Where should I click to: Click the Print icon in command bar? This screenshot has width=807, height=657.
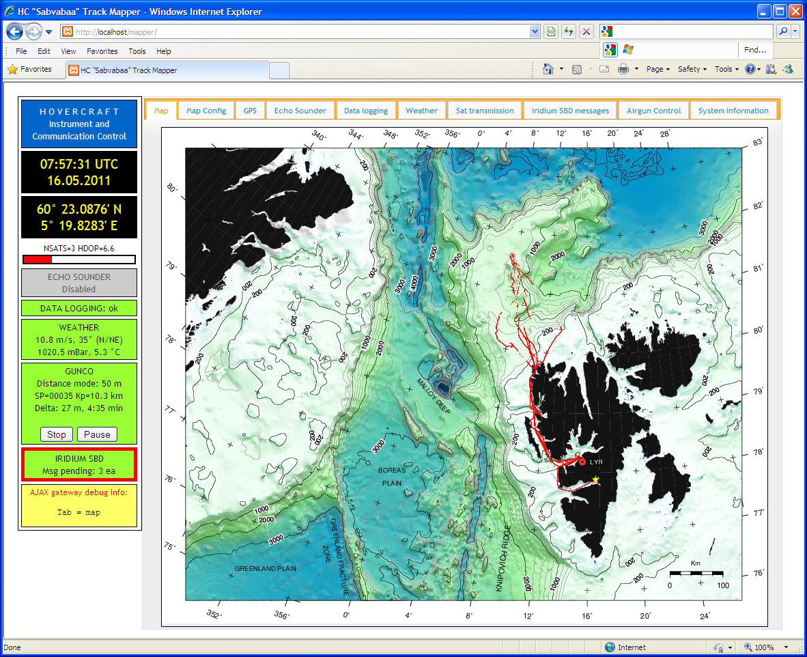623,69
